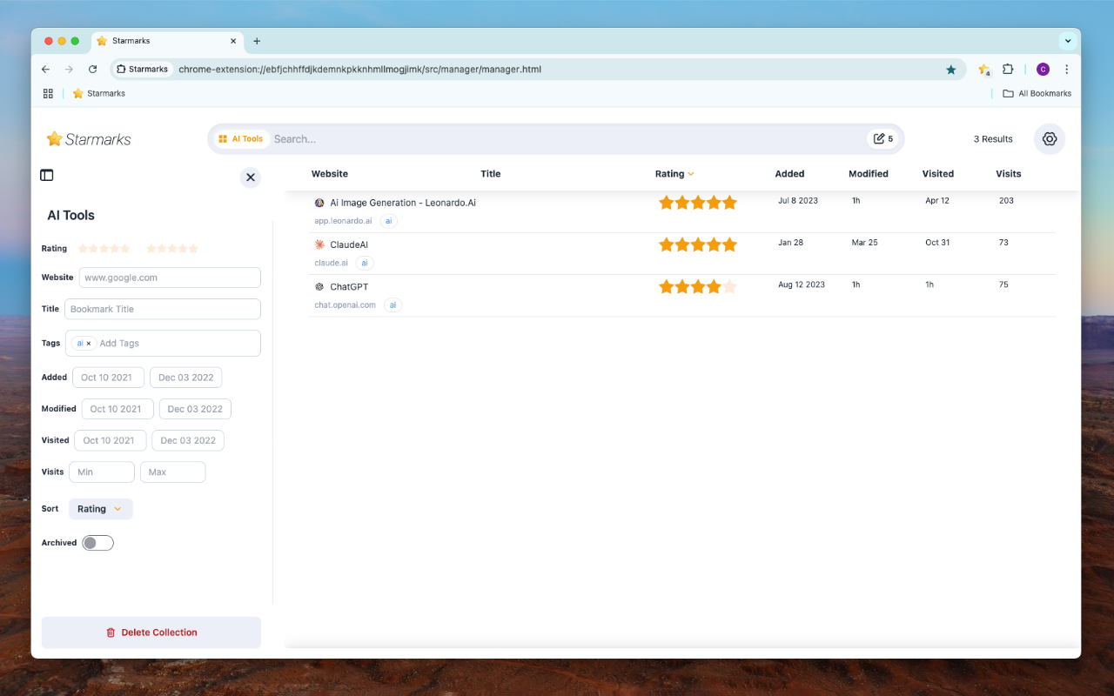Viewport: 1114px width, 696px height.
Task: Open app.leonardo.ai link
Action: pyautogui.click(x=343, y=221)
